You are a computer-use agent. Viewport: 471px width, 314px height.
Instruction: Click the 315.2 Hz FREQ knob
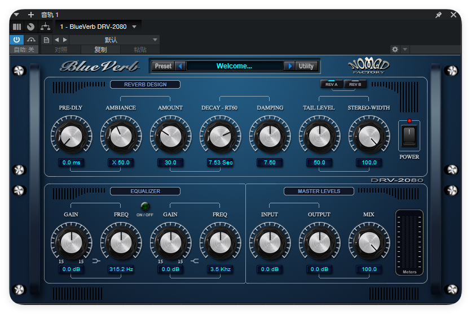tap(121, 242)
